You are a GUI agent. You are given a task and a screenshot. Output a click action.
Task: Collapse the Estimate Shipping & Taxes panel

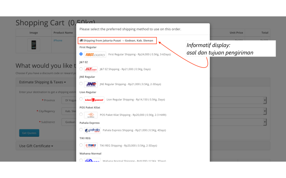43,82
